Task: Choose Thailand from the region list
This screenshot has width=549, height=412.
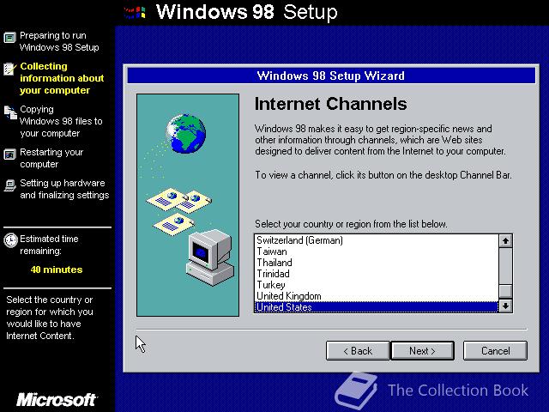Action: (377, 263)
